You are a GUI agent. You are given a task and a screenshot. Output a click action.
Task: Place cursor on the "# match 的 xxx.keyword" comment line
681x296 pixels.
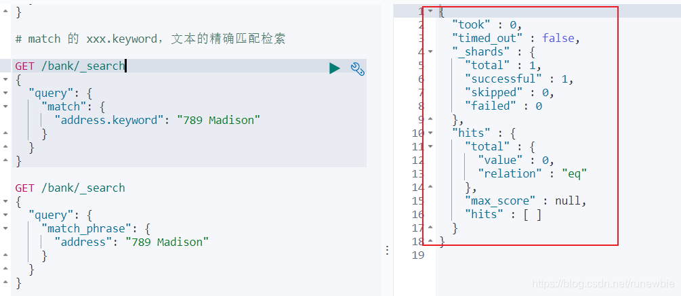pos(150,39)
